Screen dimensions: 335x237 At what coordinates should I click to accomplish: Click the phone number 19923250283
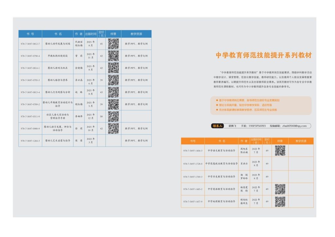coord(256,126)
